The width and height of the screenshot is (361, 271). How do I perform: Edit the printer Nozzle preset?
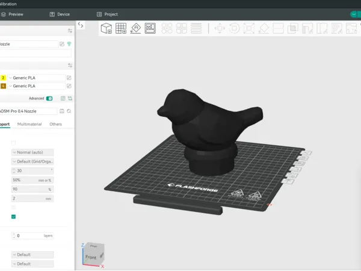pos(62,44)
